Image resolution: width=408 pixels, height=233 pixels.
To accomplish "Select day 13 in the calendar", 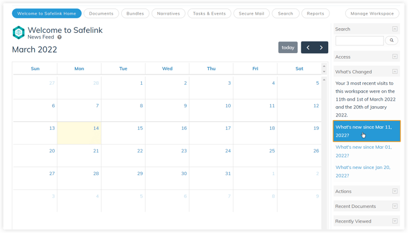I will pyautogui.click(x=35, y=133).
